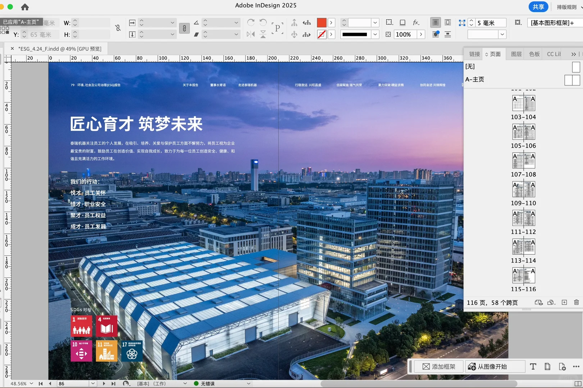
Task: Toggle constrain proportions chain next to W/H
Action: (118, 28)
